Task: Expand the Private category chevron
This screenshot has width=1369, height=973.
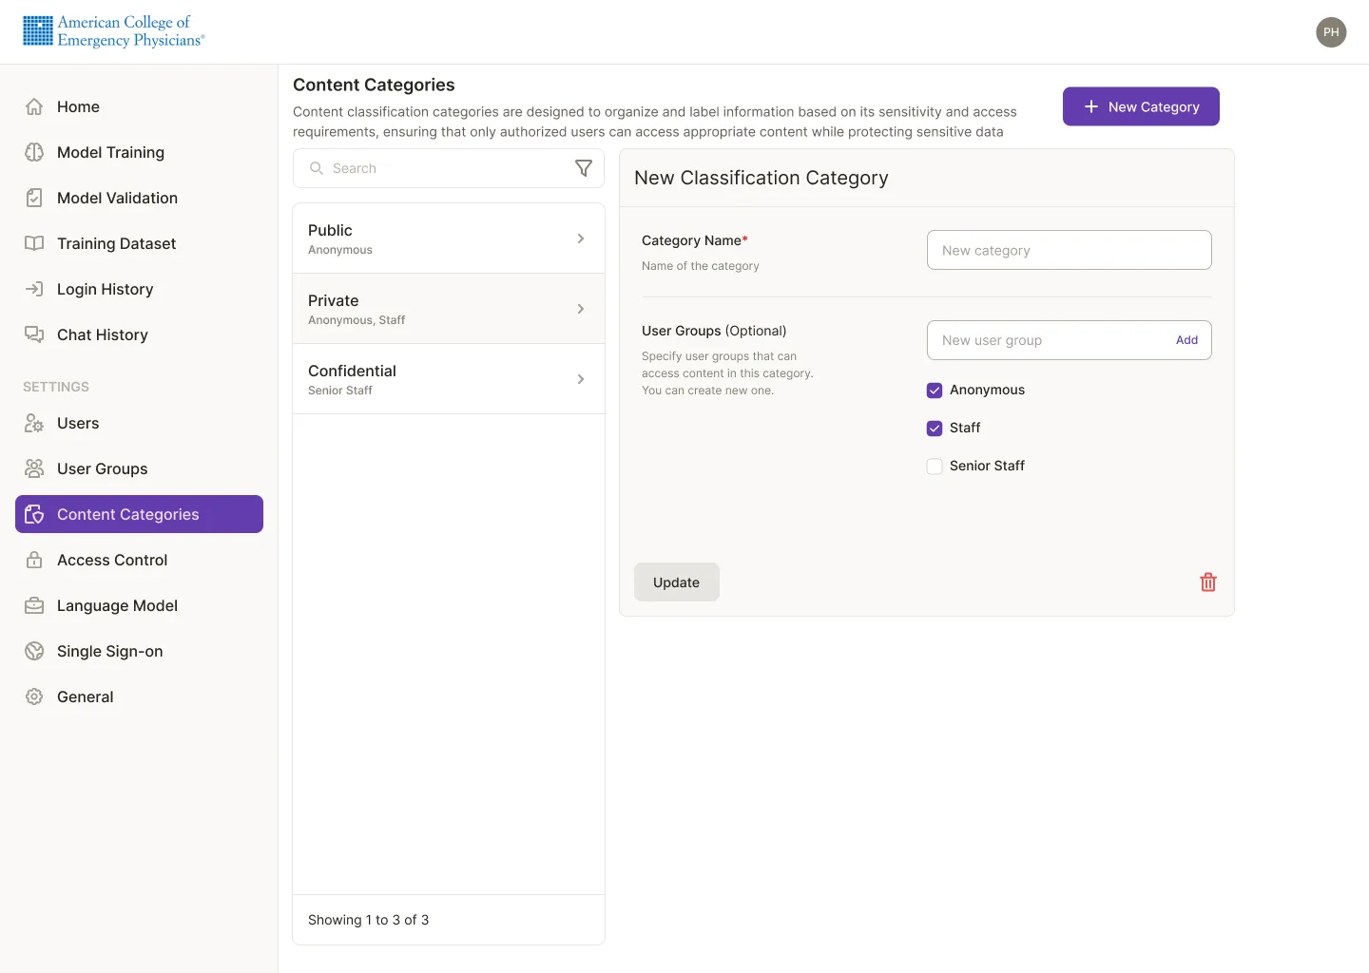Action: point(581,309)
